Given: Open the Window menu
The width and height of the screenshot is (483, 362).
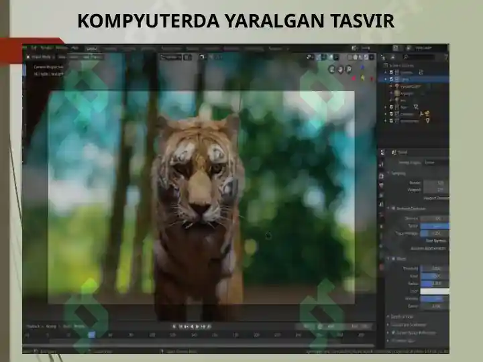Looking at the screenshot, I should (x=62, y=48).
